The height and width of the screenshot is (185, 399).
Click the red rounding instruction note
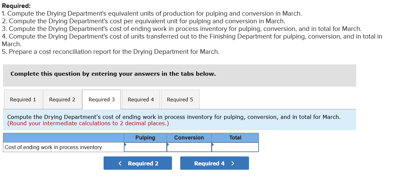coord(88,124)
